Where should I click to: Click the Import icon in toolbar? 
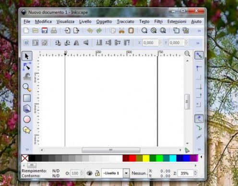tap(67, 30)
